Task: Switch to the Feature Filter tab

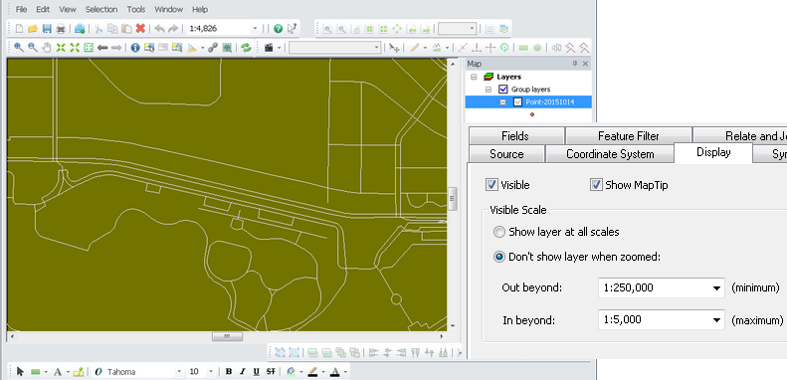Action: point(629,135)
